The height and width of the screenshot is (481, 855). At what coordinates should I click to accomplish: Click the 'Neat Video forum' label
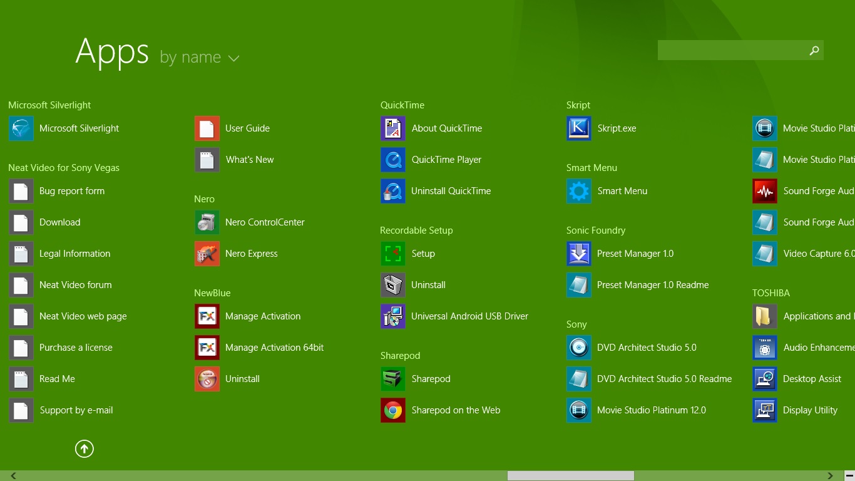point(76,285)
